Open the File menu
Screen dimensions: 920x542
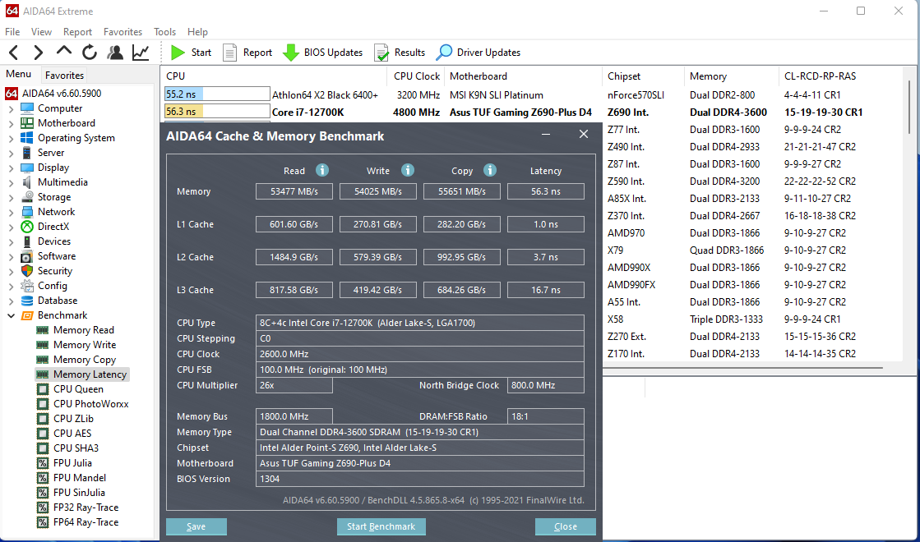click(x=12, y=32)
